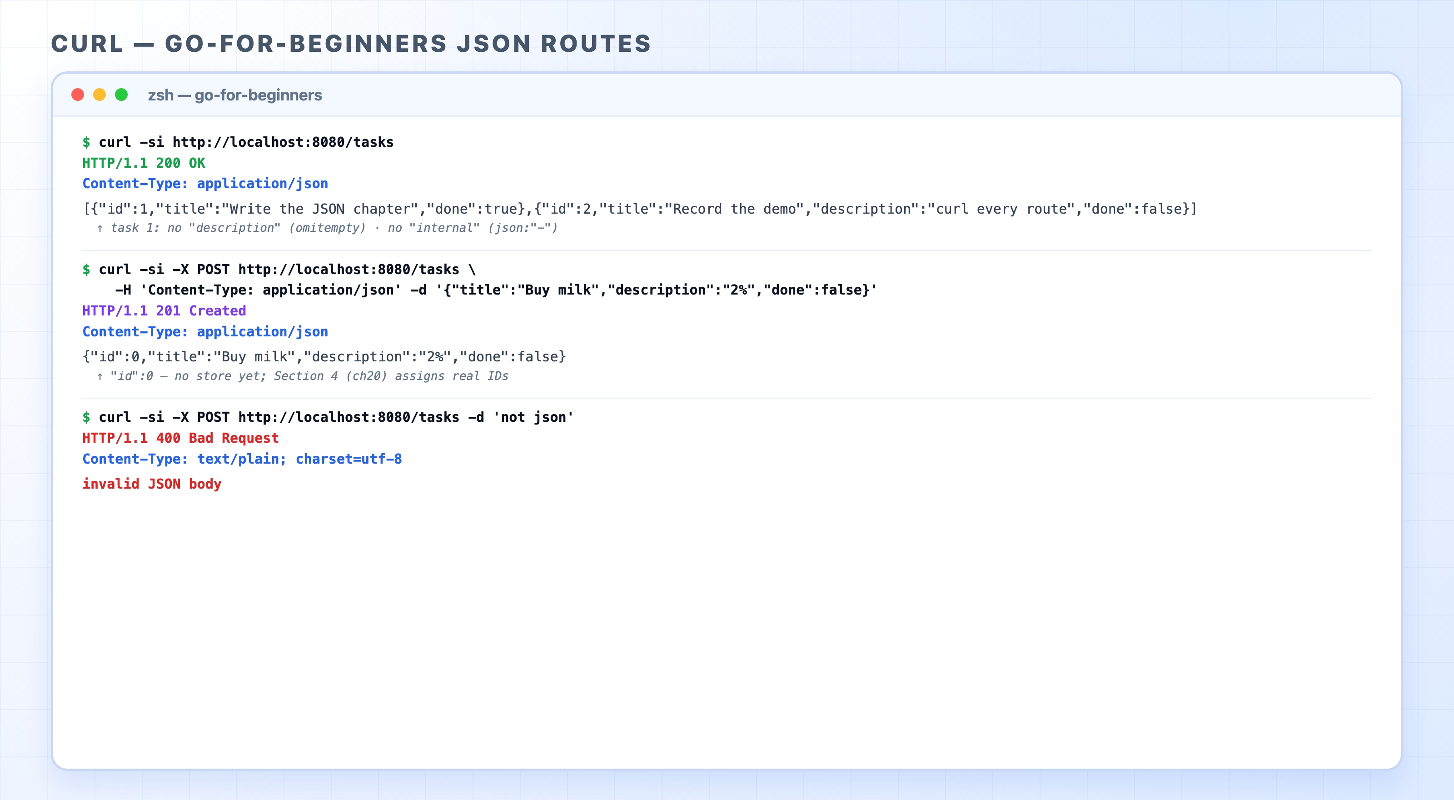Click the 'invalid JSON body' error message
Viewport: 1454px width, 800px height.
(x=152, y=485)
